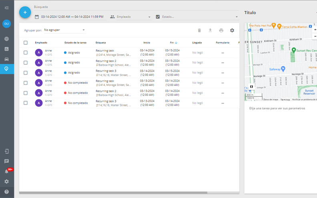Click the notifications bell with 99+ badge
317x198 pixels.
point(7,172)
